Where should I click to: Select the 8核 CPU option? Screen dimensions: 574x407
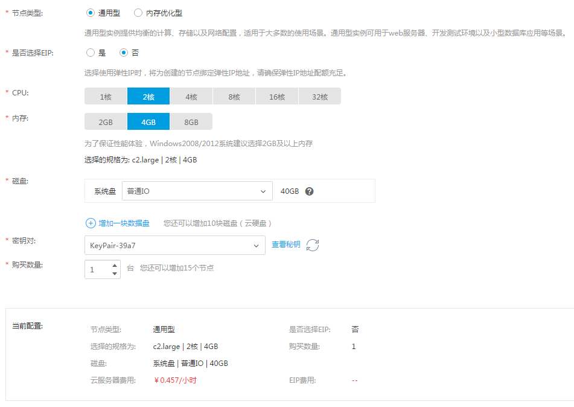(234, 97)
